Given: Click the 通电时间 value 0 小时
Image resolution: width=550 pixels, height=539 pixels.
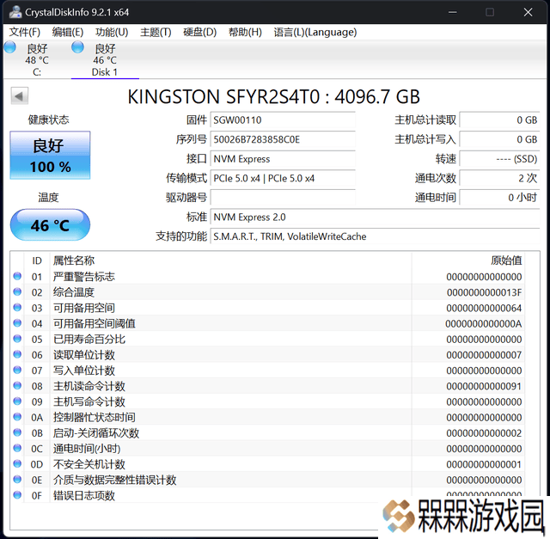Looking at the screenshot, I should (499, 198).
